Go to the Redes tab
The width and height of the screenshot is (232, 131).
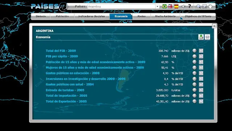[142, 16]
